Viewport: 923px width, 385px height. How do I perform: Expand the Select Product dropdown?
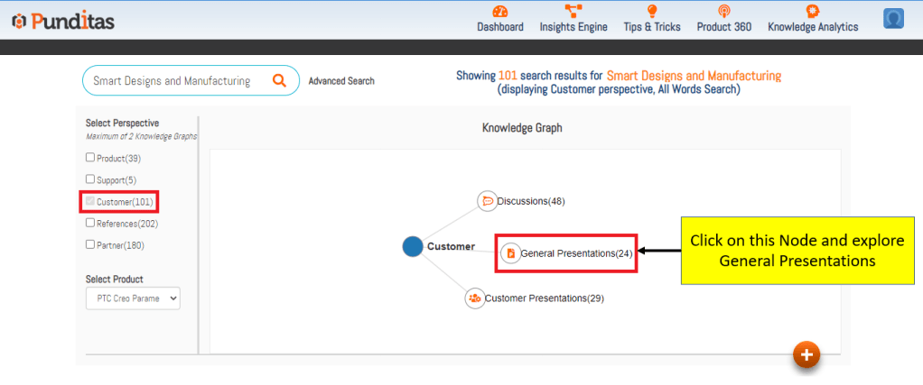click(x=133, y=298)
